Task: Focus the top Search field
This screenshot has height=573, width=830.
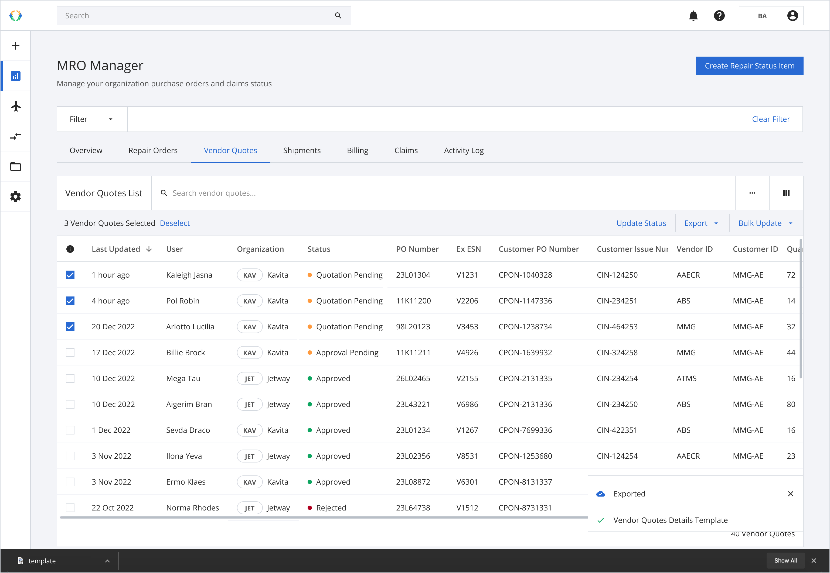Action: tap(204, 15)
